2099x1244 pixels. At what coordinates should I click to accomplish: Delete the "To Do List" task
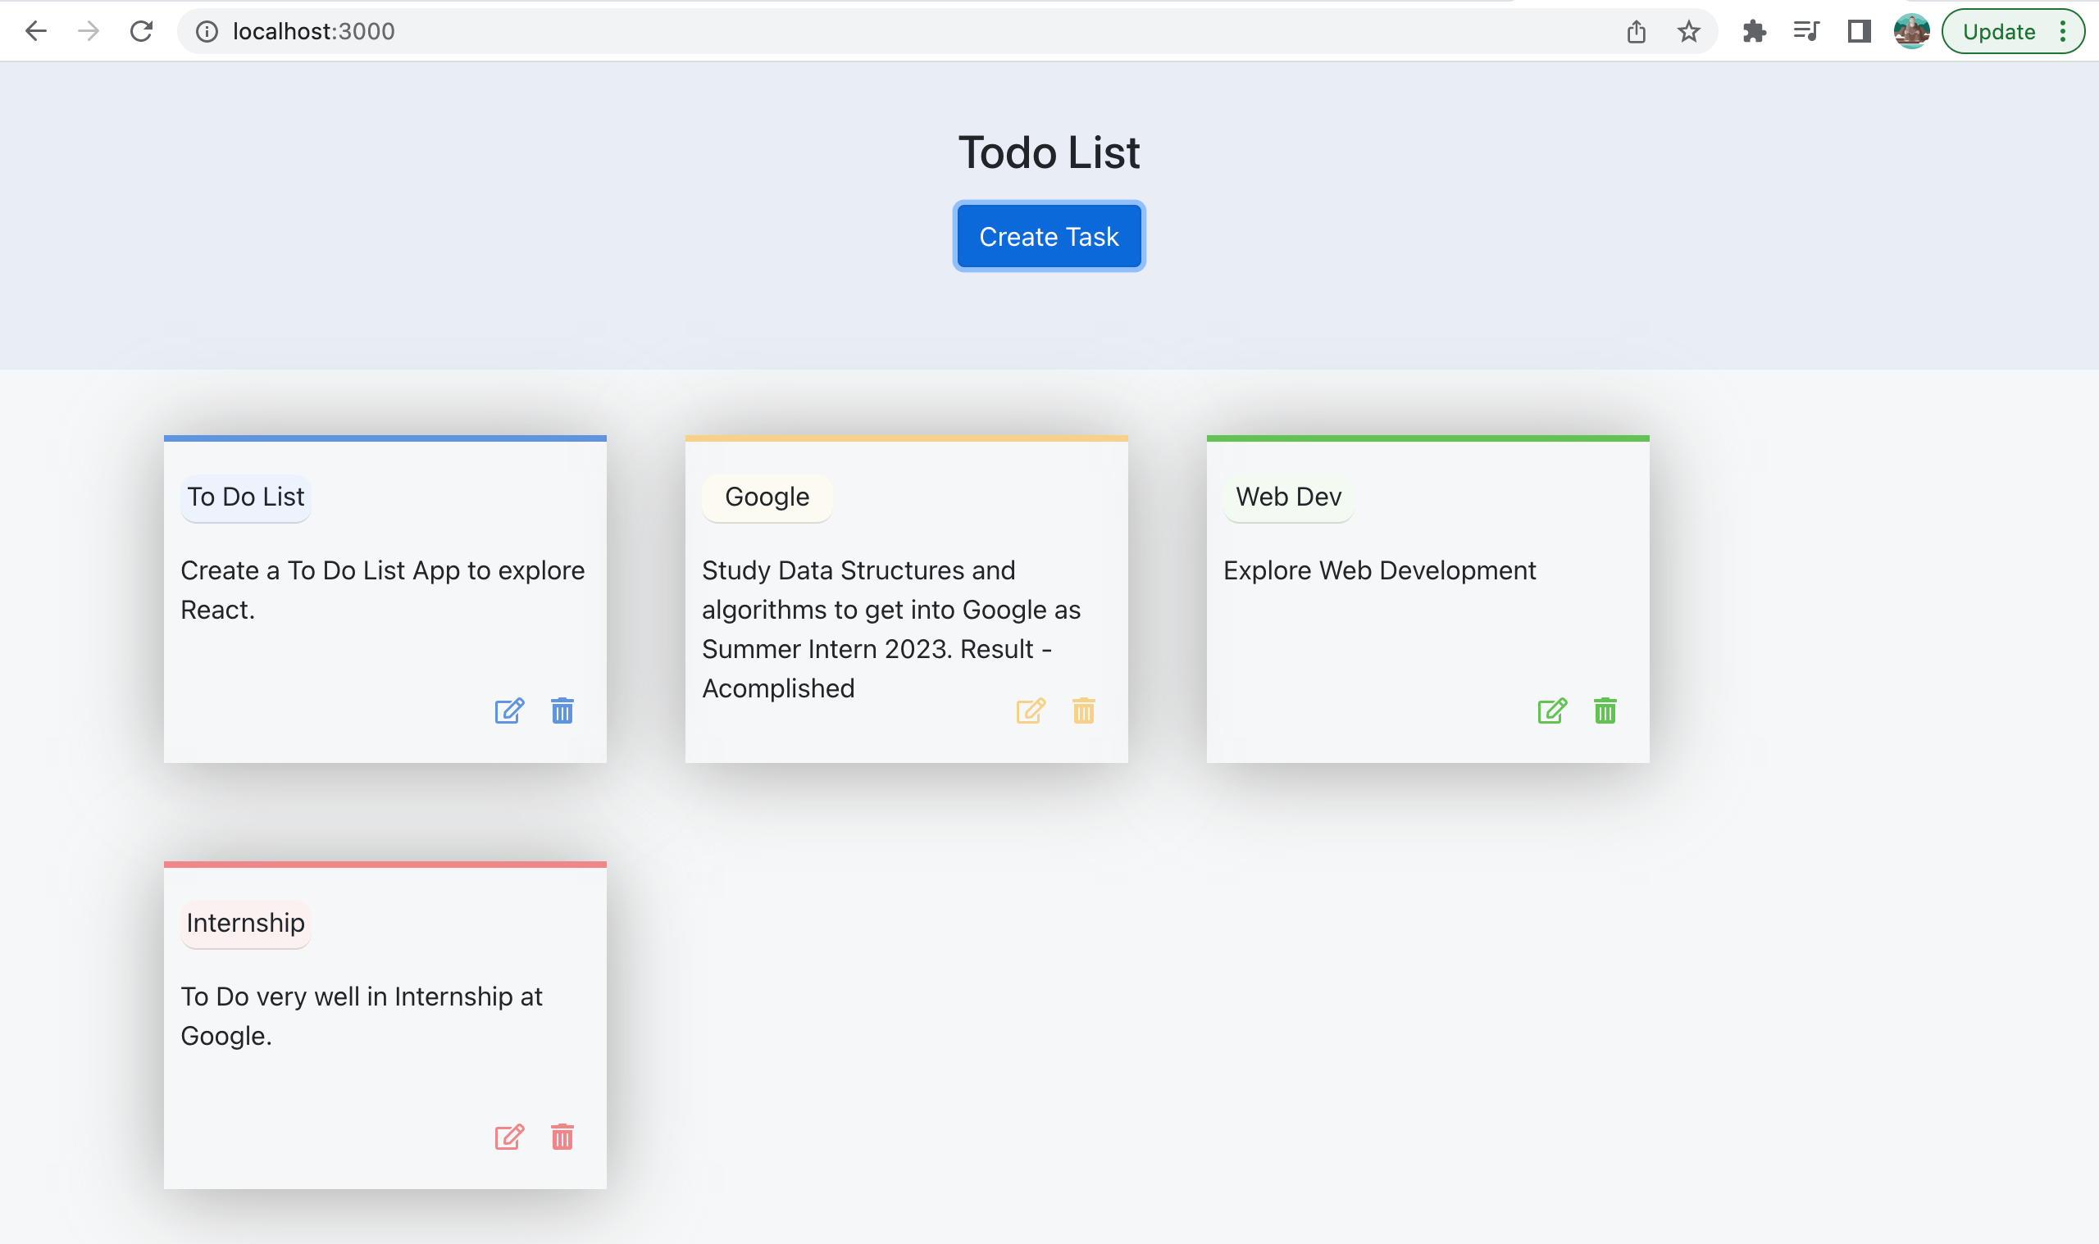pos(562,711)
